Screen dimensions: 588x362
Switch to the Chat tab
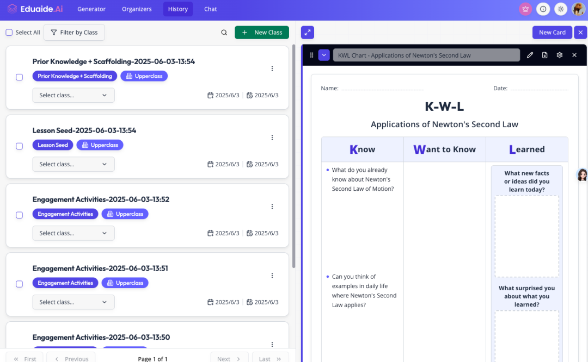(x=211, y=9)
